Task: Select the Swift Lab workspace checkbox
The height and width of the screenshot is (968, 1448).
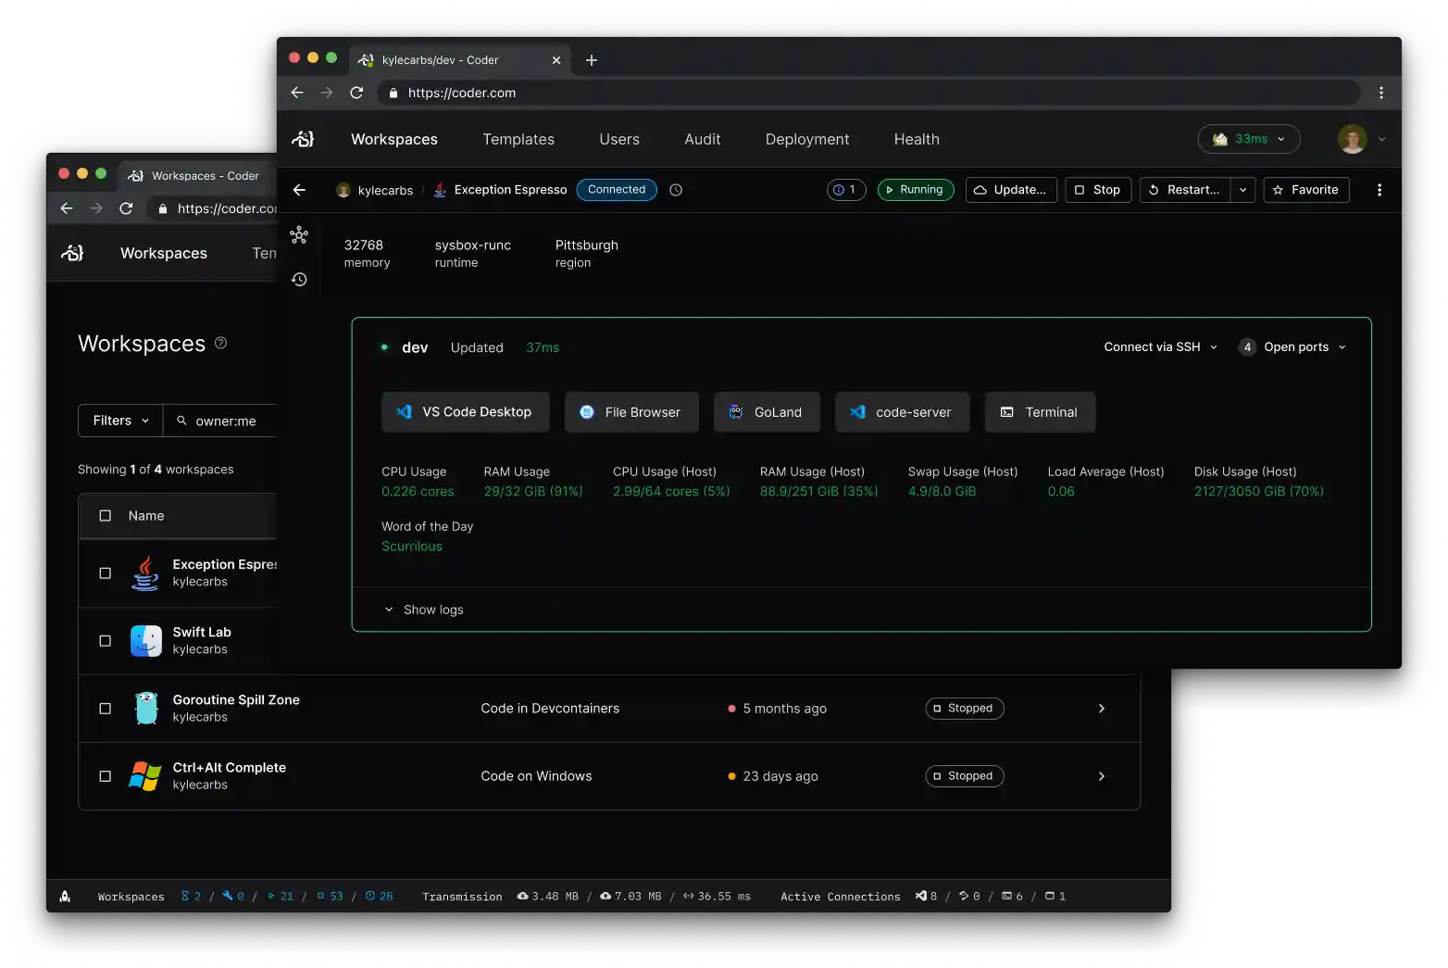Action: 106,641
